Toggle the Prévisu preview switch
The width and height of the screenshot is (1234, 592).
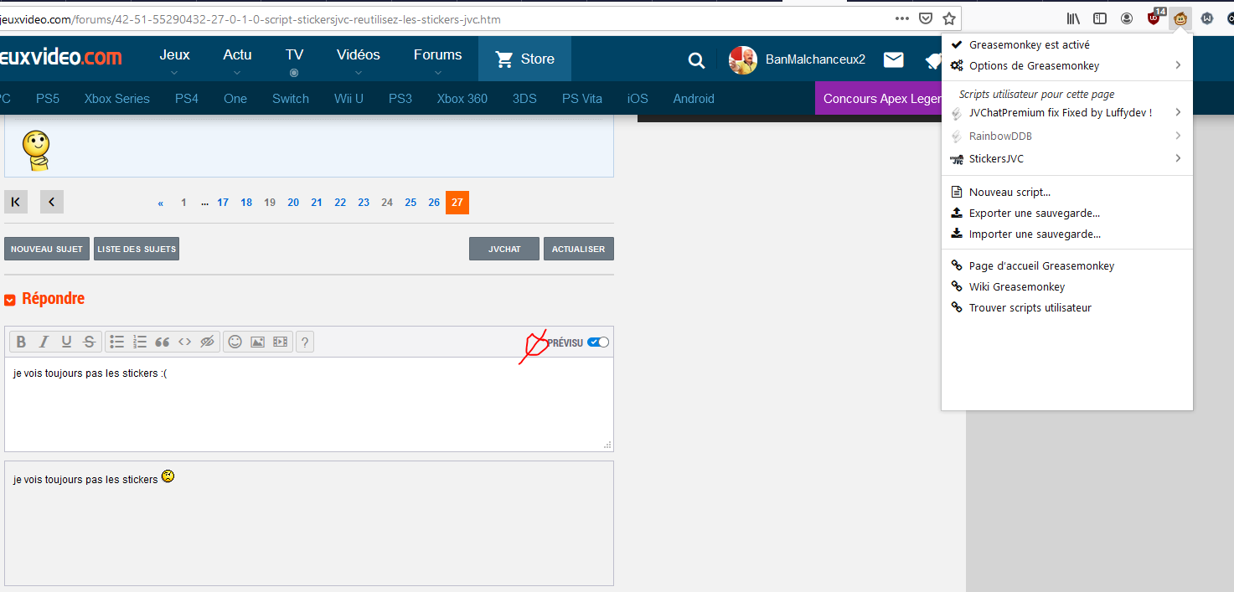[x=598, y=342]
